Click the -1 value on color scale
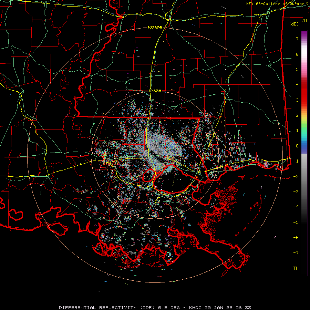Image resolution: width=310 pixels, height=310 pixels. tap(296, 161)
